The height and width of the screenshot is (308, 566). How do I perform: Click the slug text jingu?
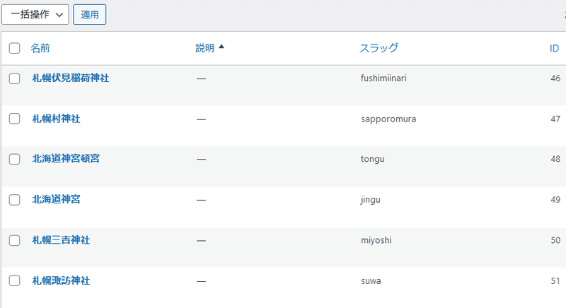370,200
